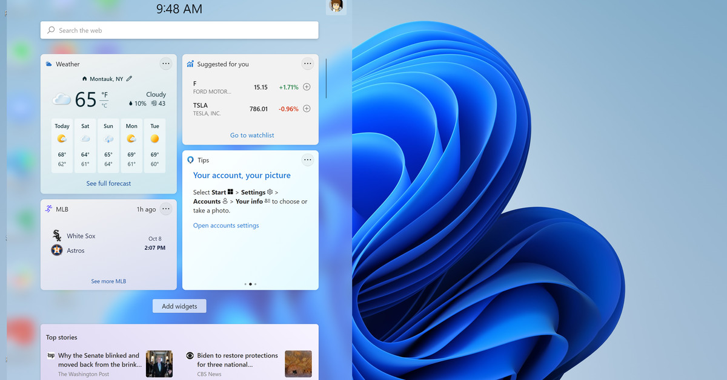The width and height of the screenshot is (727, 380).
Task: Open Biden protections story headline
Action: (x=237, y=360)
